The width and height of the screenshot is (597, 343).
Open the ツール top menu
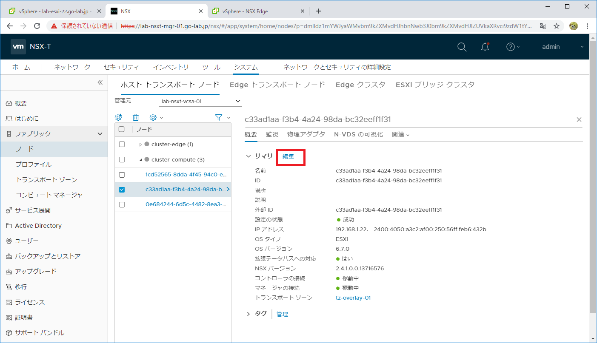tap(211, 67)
